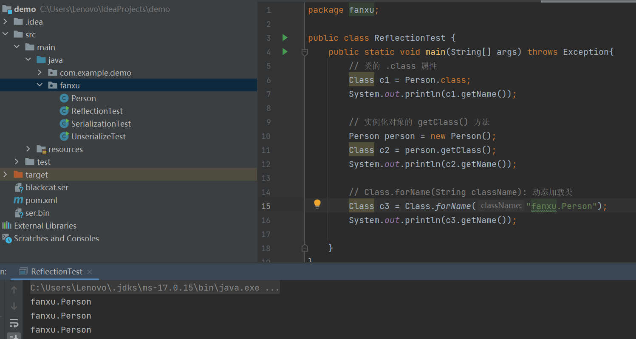Toggle soft-wrap in the Run console
The height and width of the screenshot is (339, 636).
click(x=14, y=323)
